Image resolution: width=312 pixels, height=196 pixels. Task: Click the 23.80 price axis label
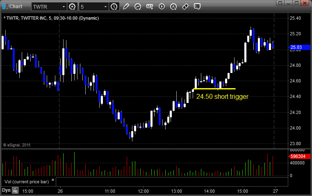click(x=295, y=144)
